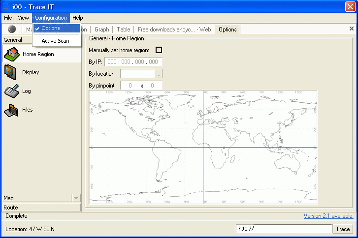The height and width of the screenshot is (238, 358).
Task: Click the gray sphere icon in tab bar
Action: coord(12,29)
